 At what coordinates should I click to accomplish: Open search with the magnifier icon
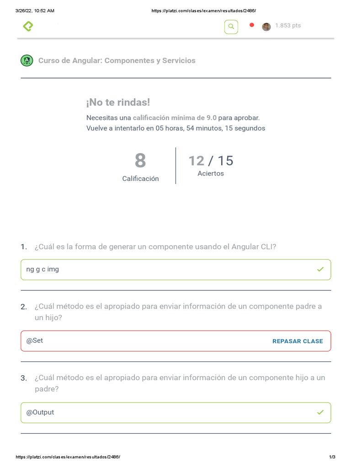(x=231, y=27)
